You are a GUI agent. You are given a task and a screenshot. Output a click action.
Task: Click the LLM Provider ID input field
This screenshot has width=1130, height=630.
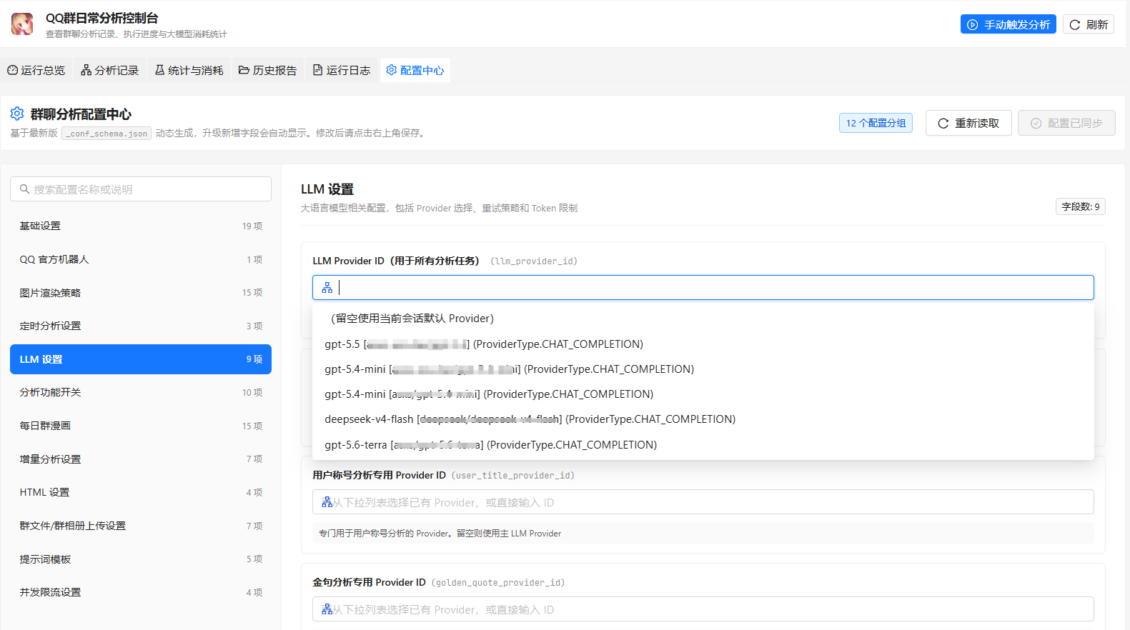pos(703,287)
